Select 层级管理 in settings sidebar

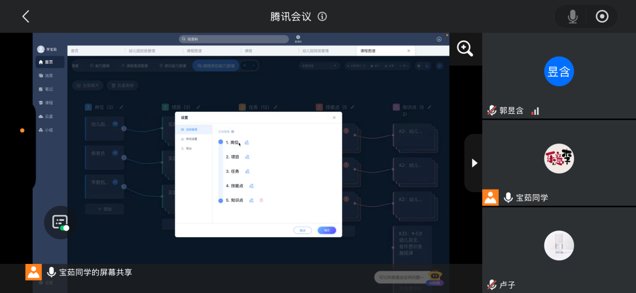pyautogui.click(x=194, y=129)
